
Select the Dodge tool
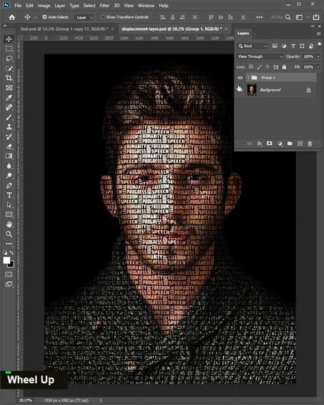tap(9, 176)
